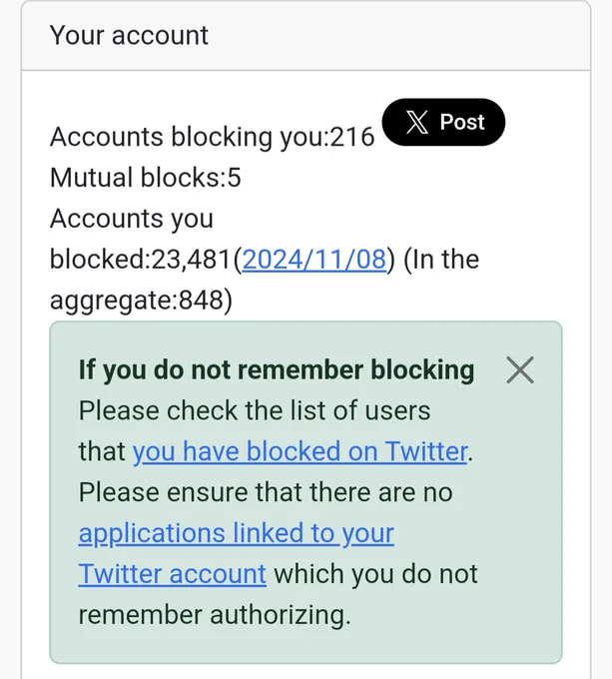Click the 'Accounts you' line of text
The width and height of the screenshot is (612, 679).
click(x=132, y=219)
